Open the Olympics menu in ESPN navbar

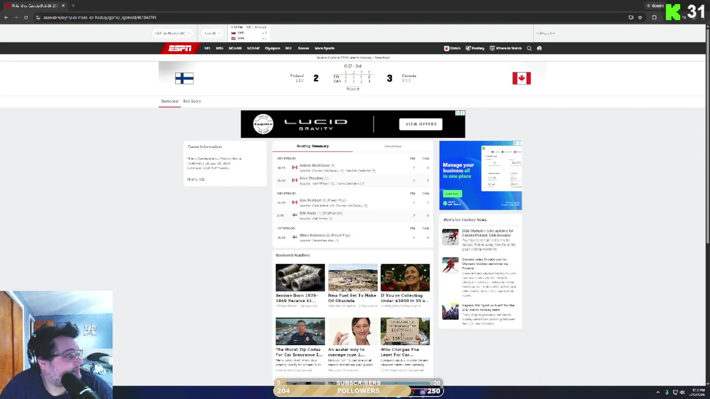(x=272, y=48)
